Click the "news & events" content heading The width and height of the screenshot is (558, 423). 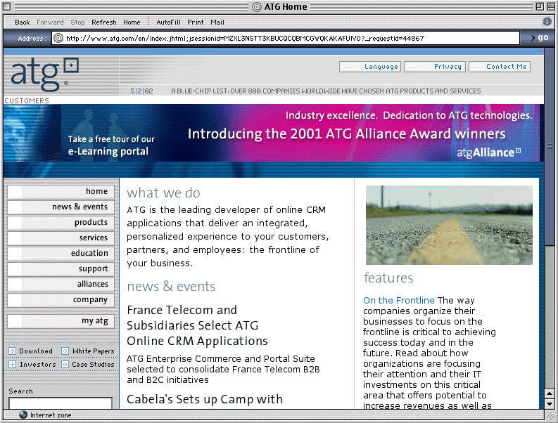[x=171, y=287]
